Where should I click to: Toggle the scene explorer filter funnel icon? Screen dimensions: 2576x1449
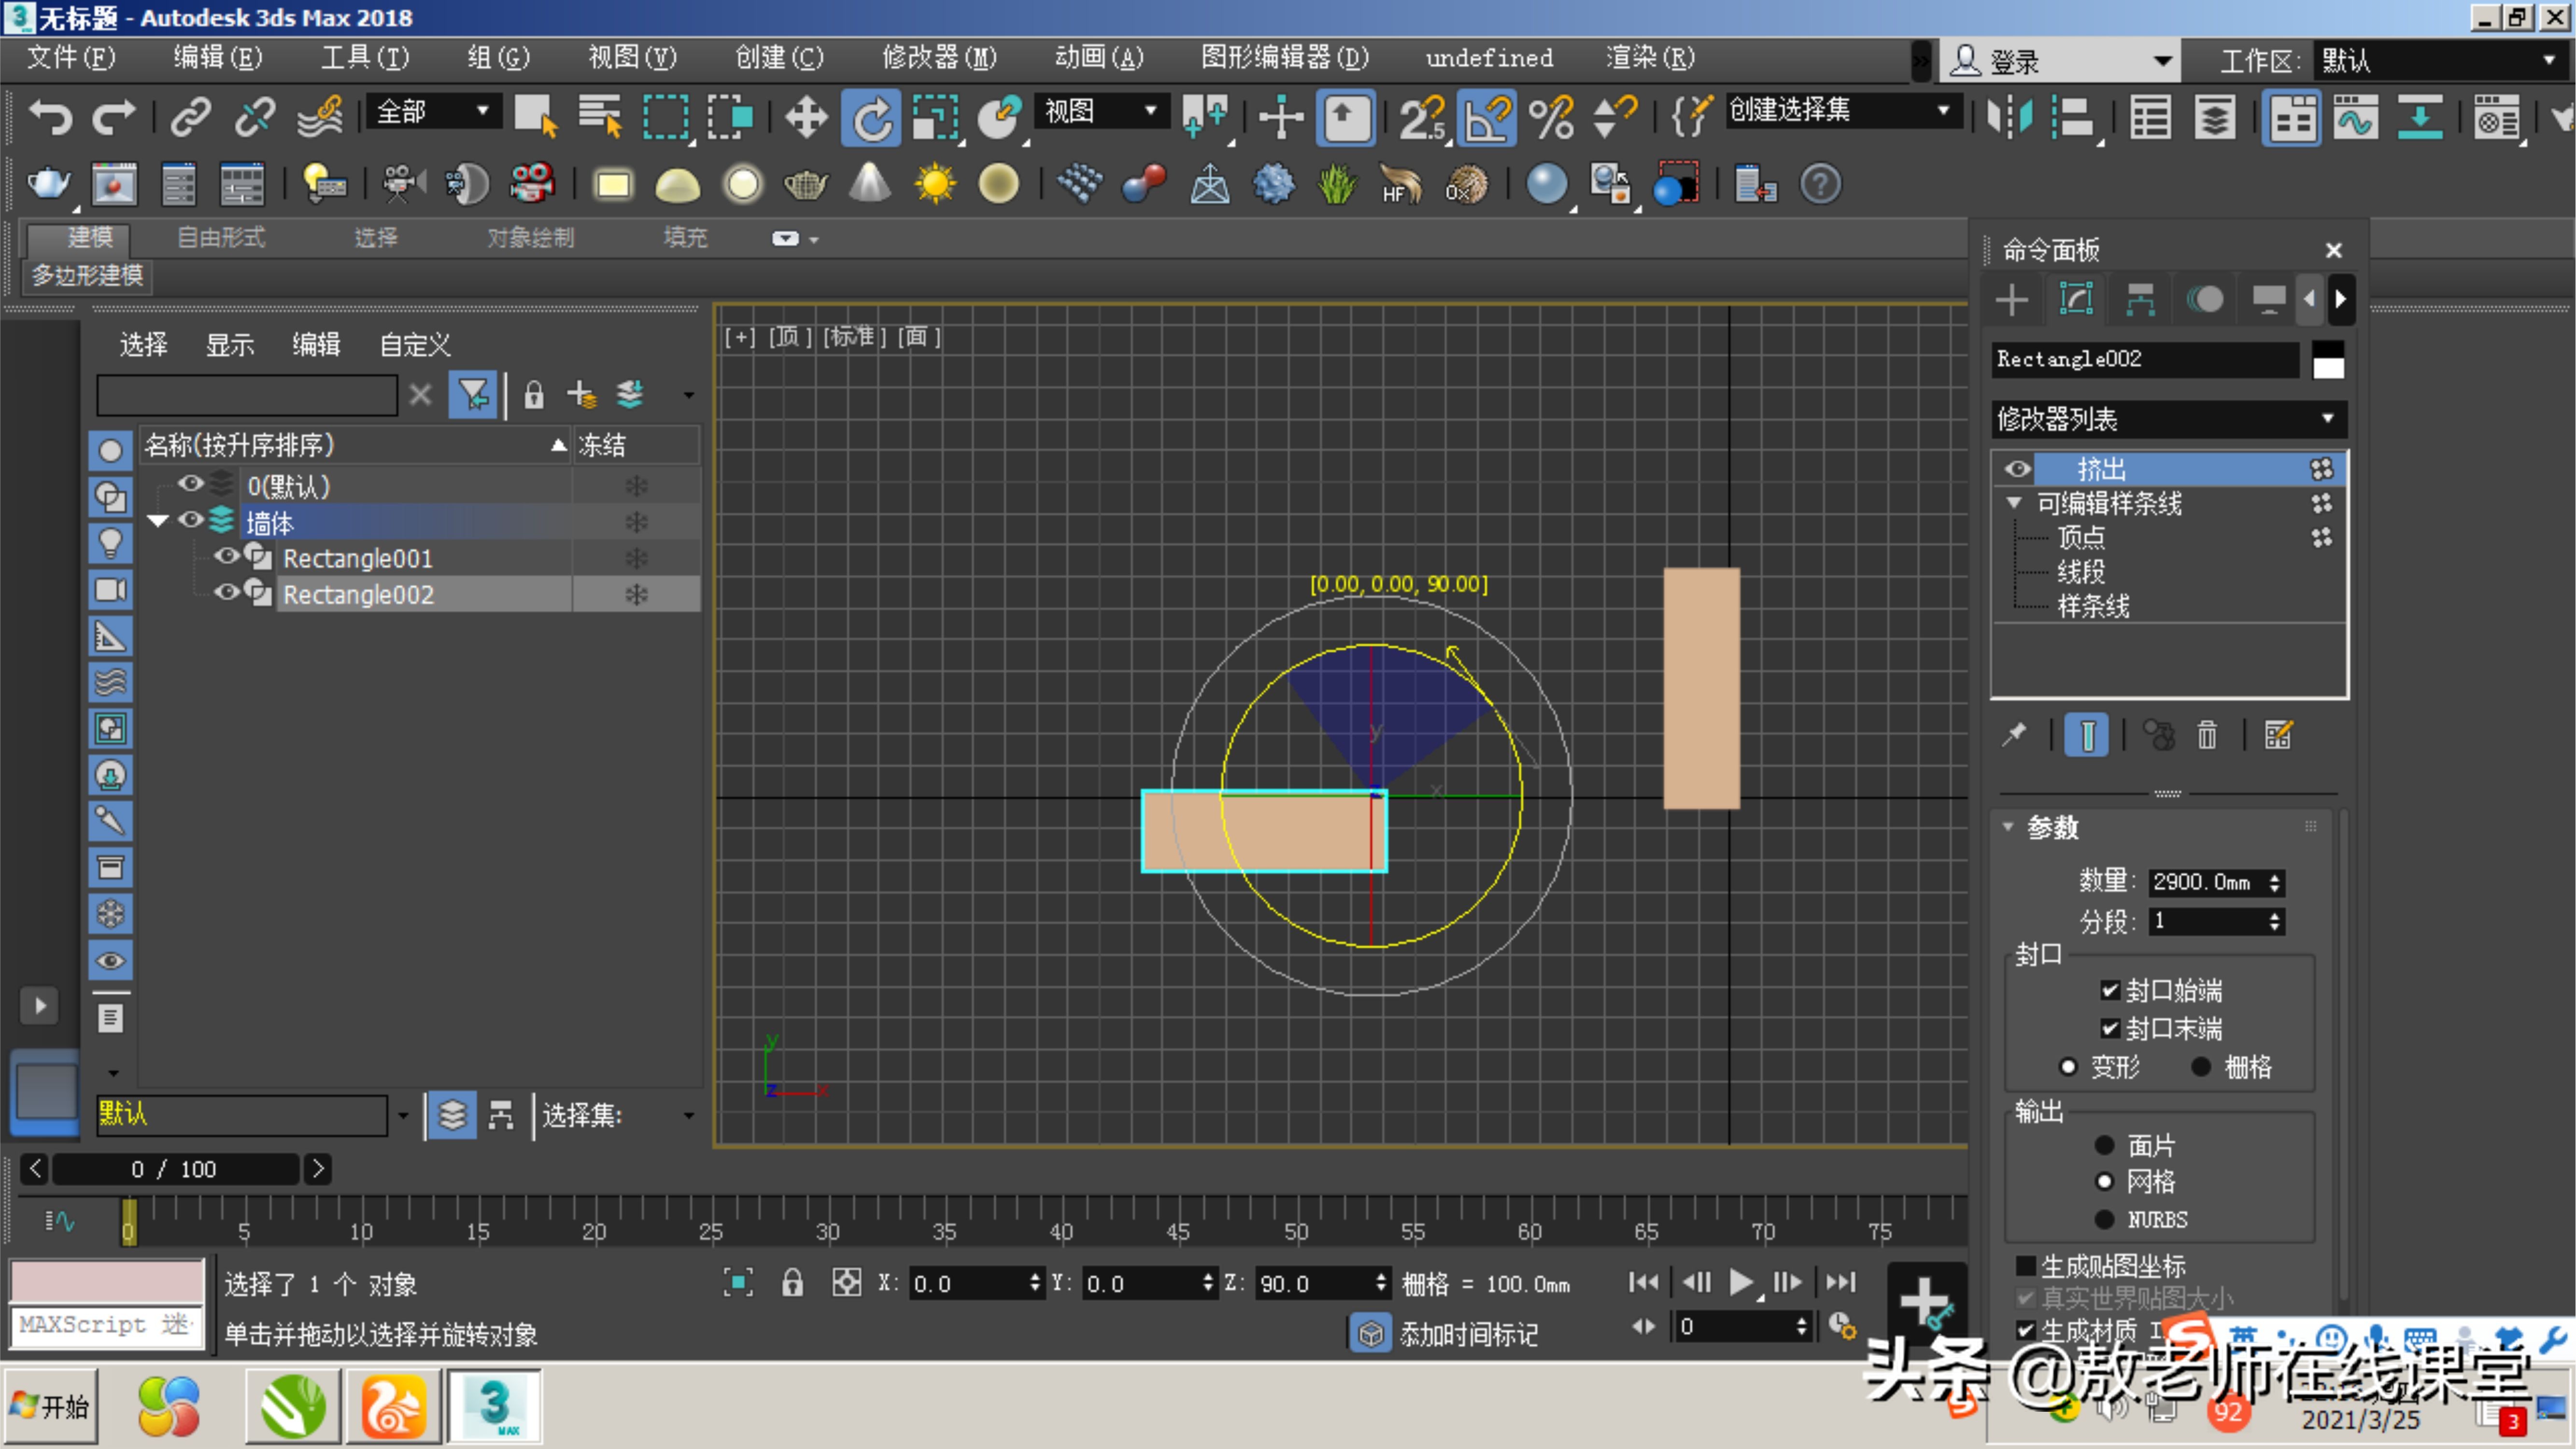point(472,395)
